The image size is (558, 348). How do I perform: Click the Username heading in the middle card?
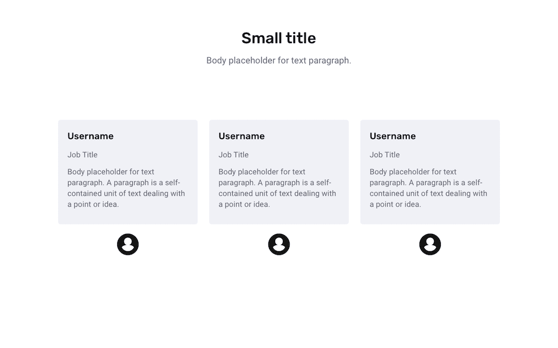242,136
